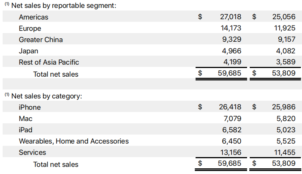Select the Greater China value 9,329
This screenshot has height=174, width=302.
[231, 39]
